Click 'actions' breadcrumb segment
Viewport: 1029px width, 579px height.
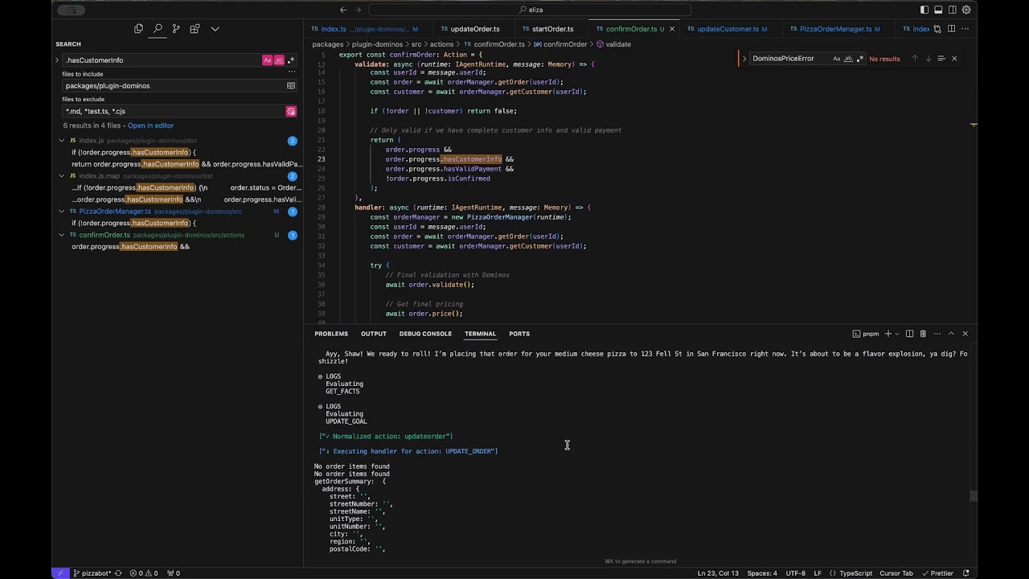click(441, 44)
